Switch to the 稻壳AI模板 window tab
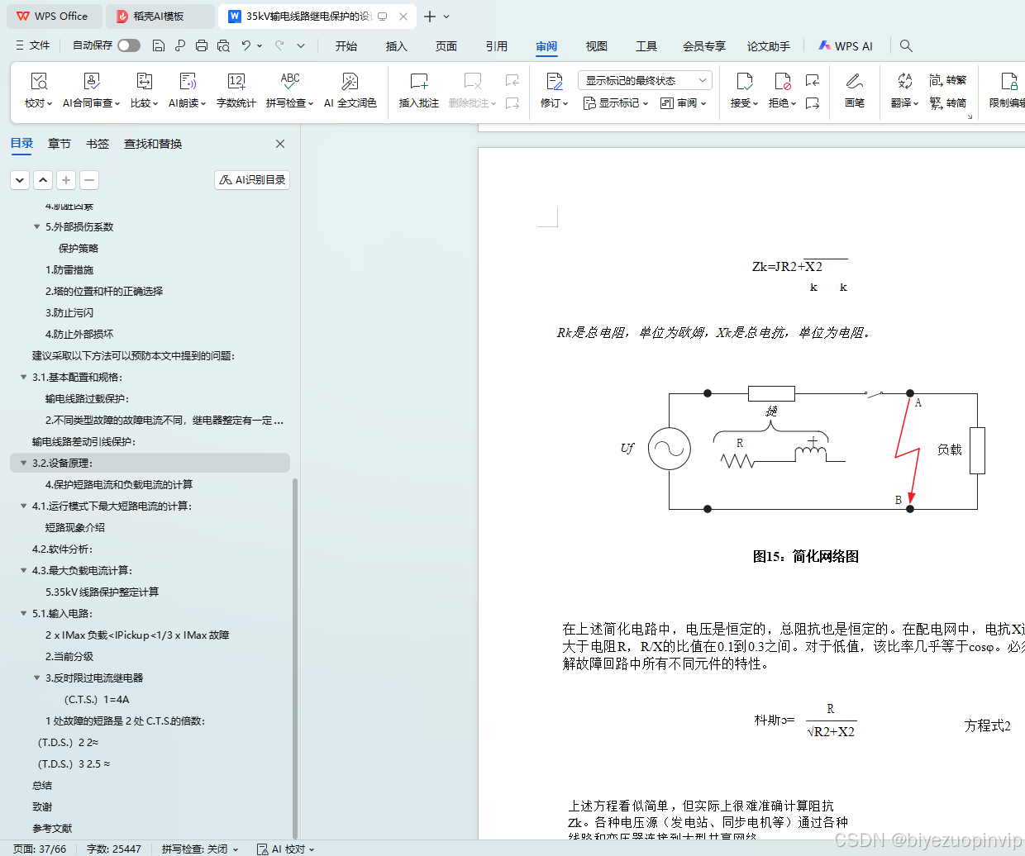This screenshot has width=1025, height=856. coord(160,17)
